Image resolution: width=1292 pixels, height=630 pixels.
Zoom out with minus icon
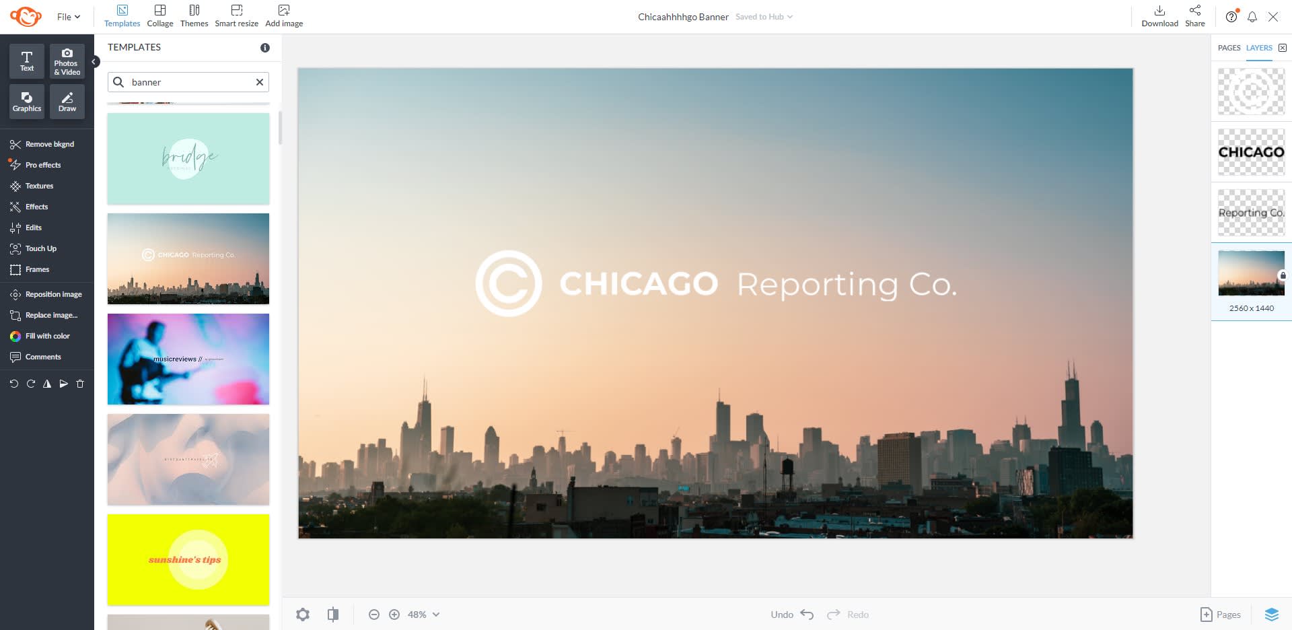pos(374,615)
